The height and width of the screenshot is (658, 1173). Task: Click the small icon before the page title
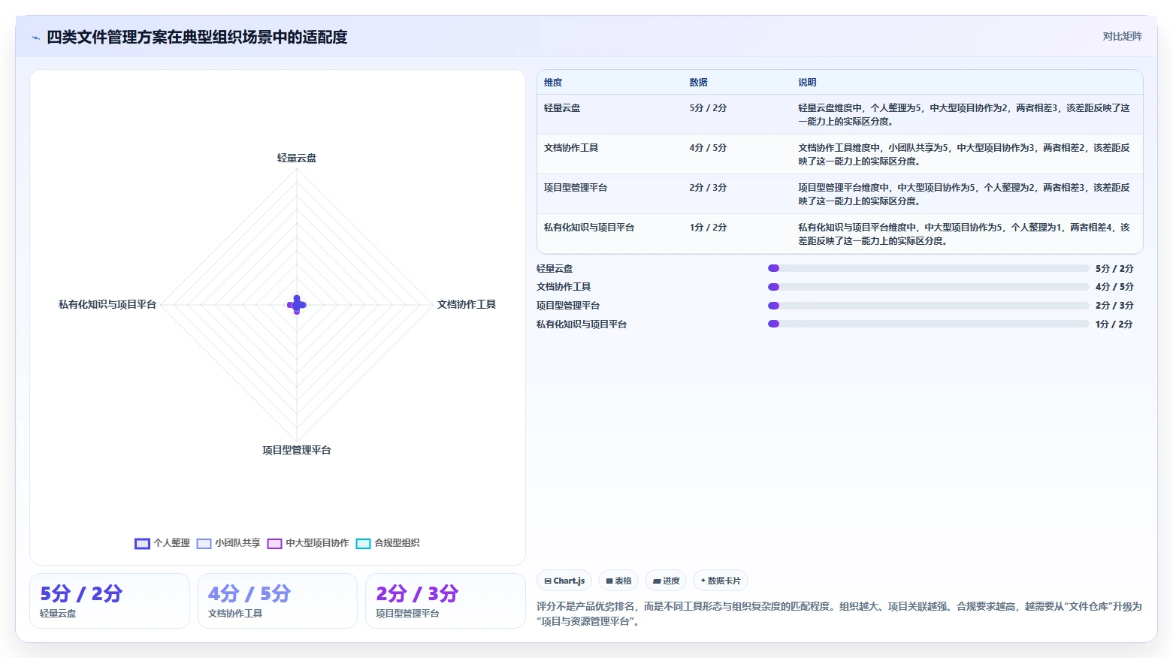(35, 38)
